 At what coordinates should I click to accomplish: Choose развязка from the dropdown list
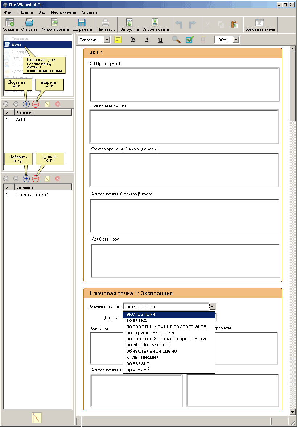click(169, 363)
